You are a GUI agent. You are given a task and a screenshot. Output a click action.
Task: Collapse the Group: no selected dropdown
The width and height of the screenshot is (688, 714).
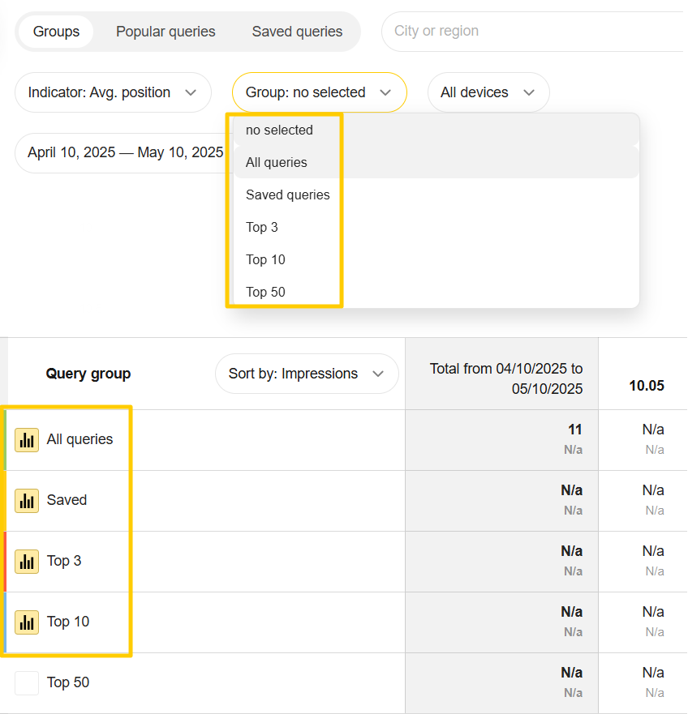319,92
